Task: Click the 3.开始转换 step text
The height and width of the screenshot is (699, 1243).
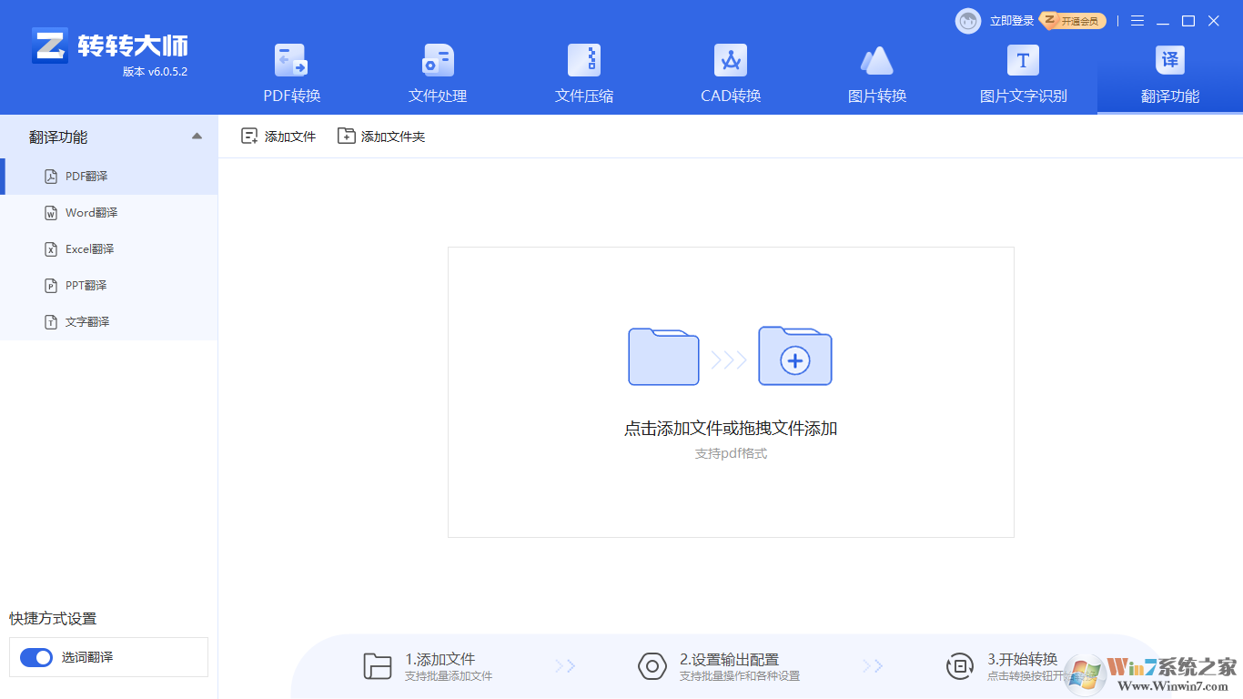Action: [x=1023, y=659]
